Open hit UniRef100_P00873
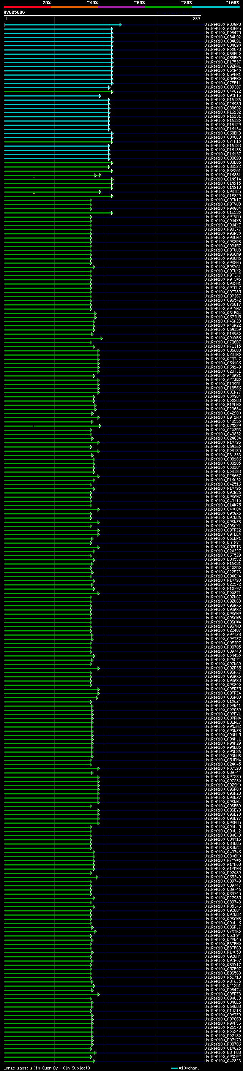The height and width of the screenshot is (1071, 243). [222, 49]
